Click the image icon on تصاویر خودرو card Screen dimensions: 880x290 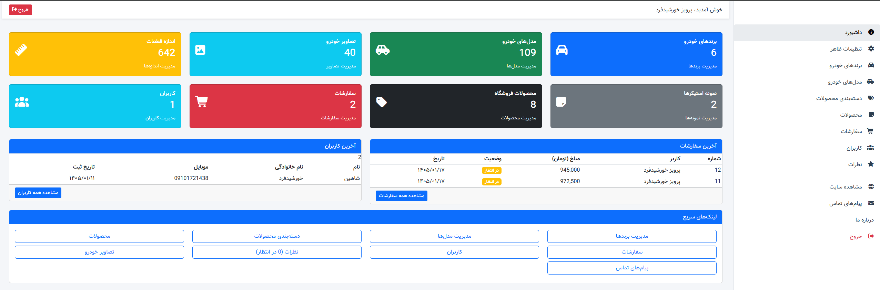click(200, 50)
